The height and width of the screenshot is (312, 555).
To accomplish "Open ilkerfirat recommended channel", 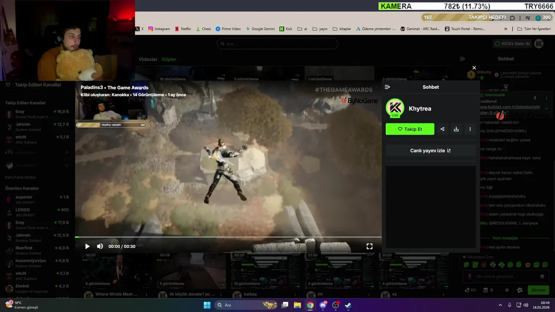I will pos(37,250).
